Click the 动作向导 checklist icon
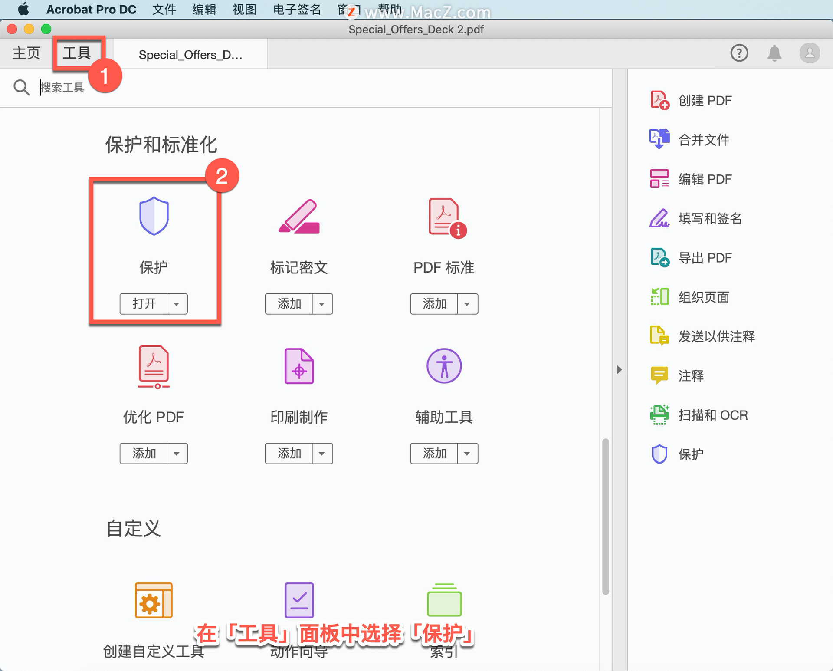833x671 pixels. (x=299, y=600)
